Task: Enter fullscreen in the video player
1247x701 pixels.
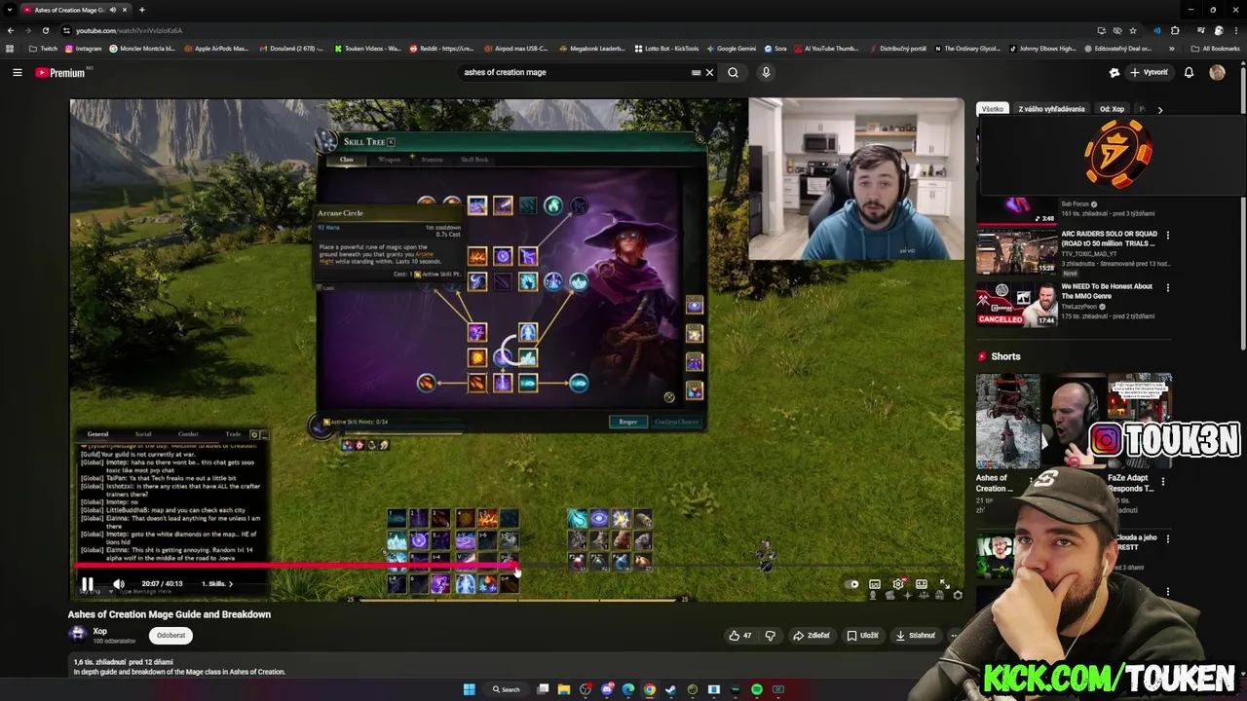Action: 944,584
